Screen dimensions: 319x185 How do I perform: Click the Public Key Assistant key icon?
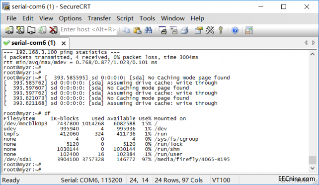[221, 30]
